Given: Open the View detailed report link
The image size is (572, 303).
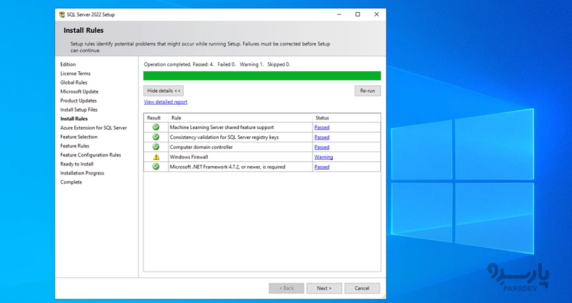Looking at the screenshot, I should click(166, 102).
